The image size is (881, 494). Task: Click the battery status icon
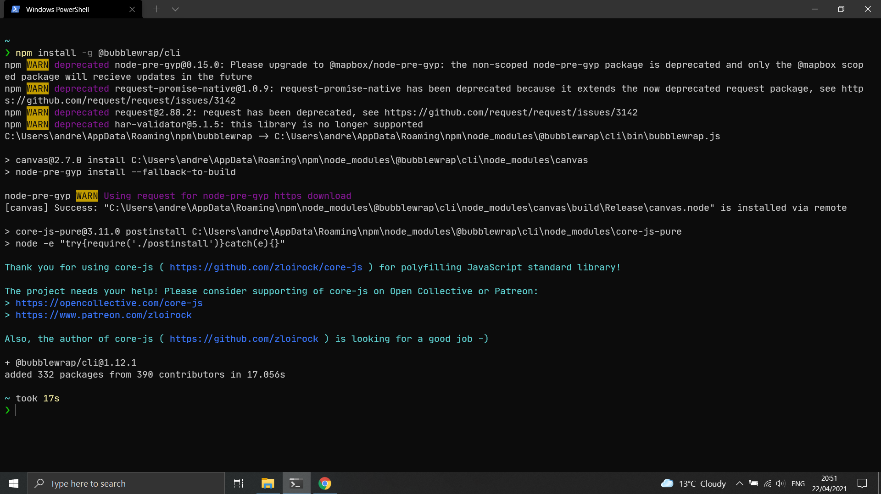pos(754,483)
